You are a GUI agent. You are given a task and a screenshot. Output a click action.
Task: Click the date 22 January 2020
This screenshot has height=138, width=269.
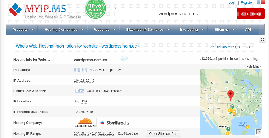(230, 47)
